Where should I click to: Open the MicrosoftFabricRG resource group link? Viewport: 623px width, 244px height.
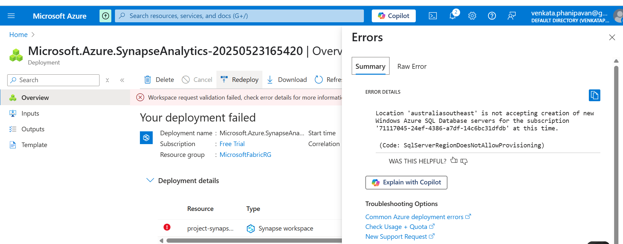245,155
